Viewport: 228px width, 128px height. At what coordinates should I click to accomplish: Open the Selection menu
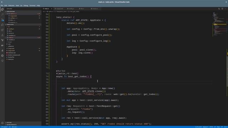[11, 6]
